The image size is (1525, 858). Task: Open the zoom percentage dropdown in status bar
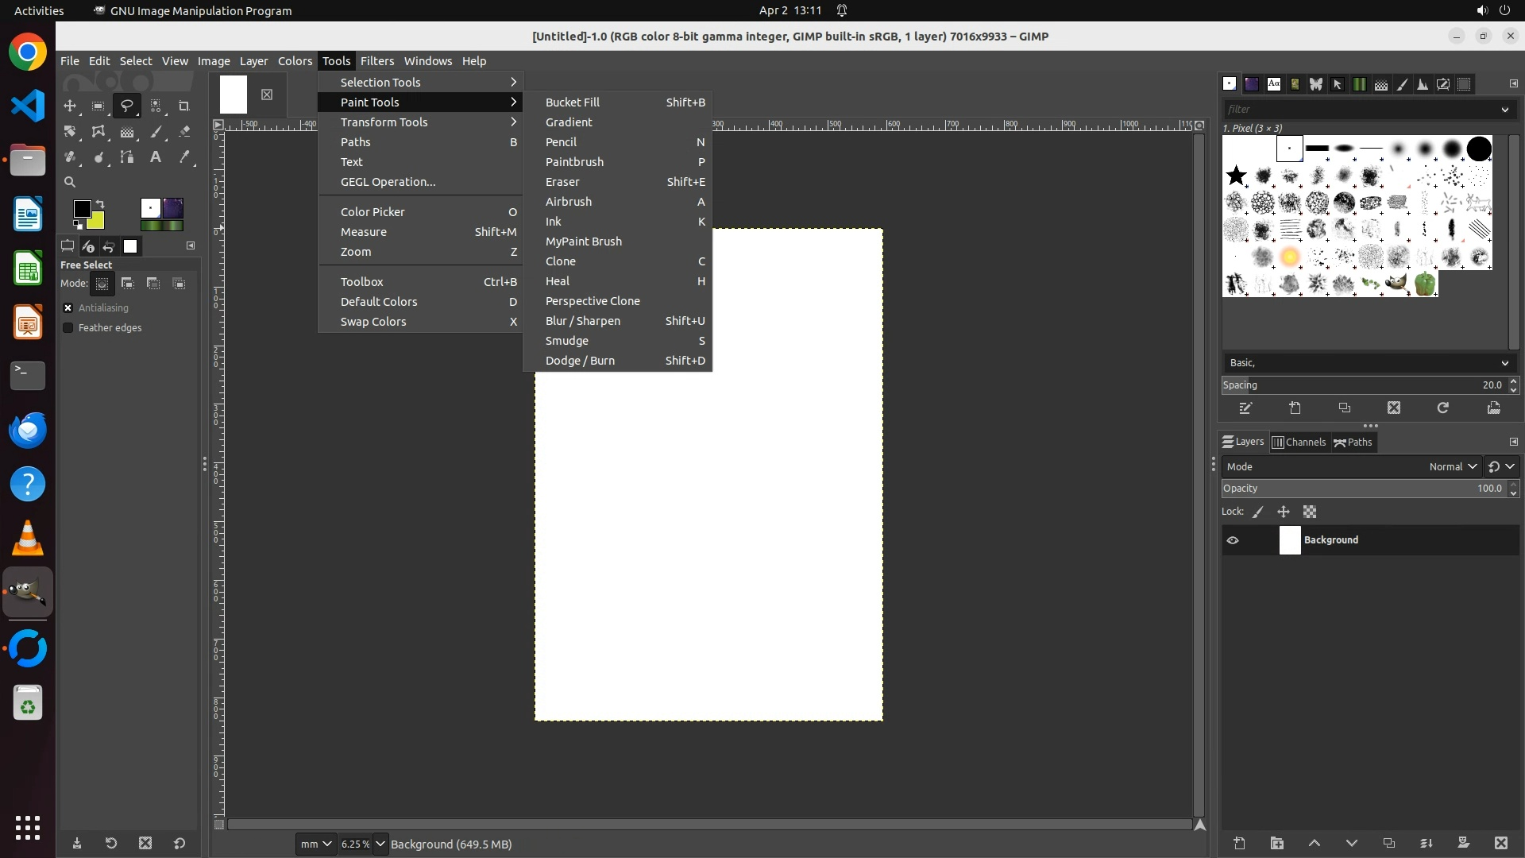coord(380,844)
